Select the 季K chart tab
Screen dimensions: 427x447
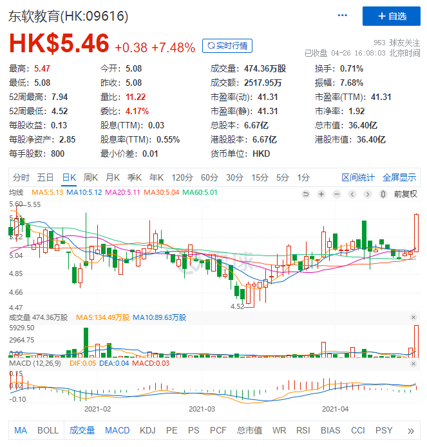[135, 177]
